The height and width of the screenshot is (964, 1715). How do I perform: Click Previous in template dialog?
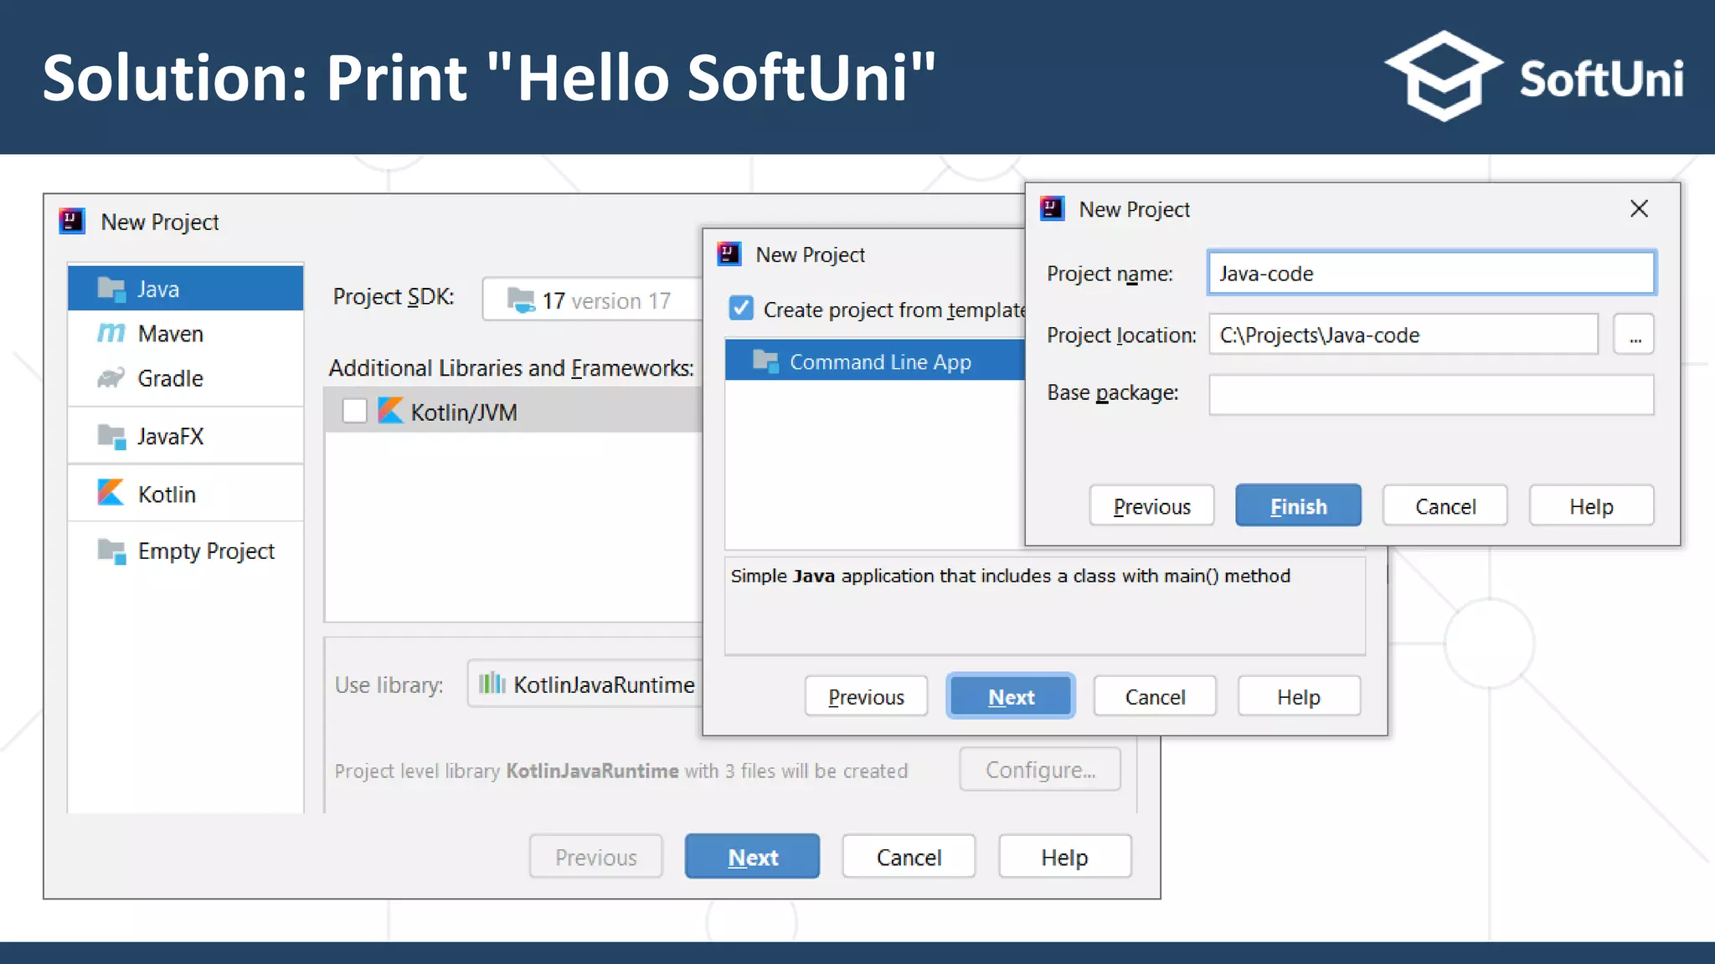point(866,696)
